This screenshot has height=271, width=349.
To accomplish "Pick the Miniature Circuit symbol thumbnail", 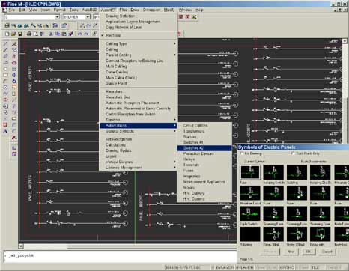I will [250, 193].
